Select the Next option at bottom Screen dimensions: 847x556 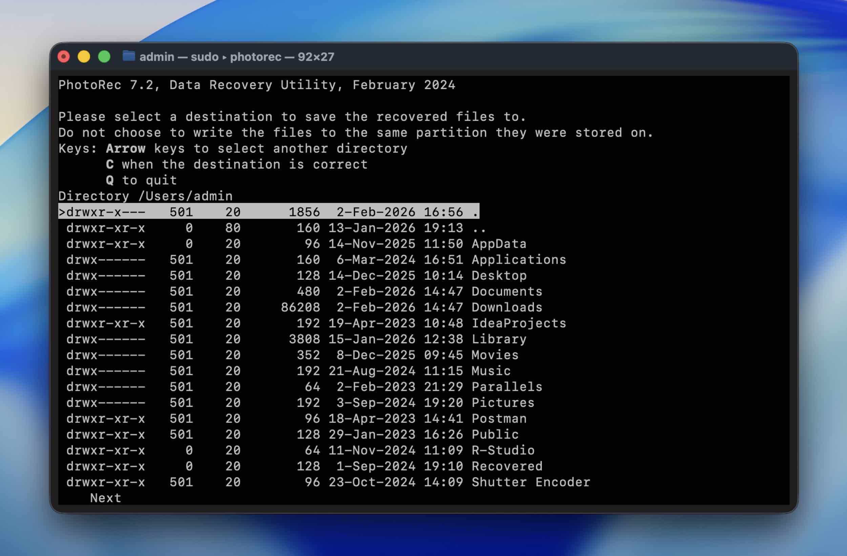pyautogui.click(x=105, y=498)
